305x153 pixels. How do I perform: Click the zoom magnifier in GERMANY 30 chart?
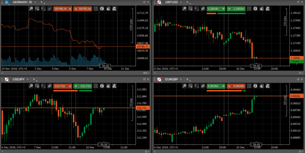point(31,9)
